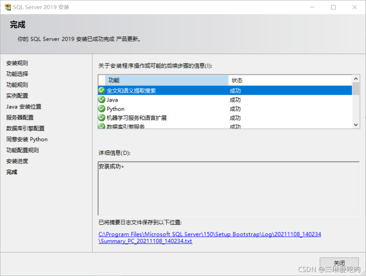Click the 功能 column header
366x276 pixels.
(x=167, y=80)
